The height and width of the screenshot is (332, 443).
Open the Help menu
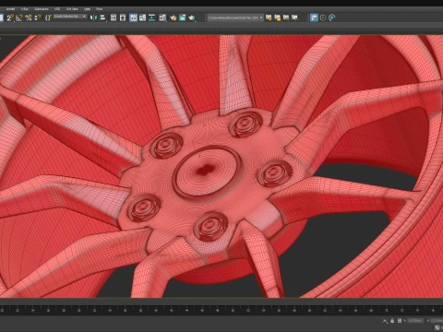[87, 9]
